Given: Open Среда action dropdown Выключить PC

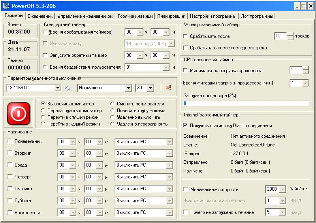Looking at the screenshot, I should [x=170, y=165].
